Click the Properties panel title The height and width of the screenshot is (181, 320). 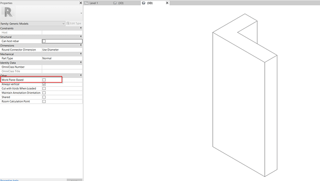pyautogui.click(x=6, y=3)
